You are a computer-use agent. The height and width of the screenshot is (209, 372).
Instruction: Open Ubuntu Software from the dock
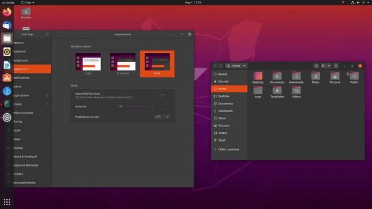point(7,78)
